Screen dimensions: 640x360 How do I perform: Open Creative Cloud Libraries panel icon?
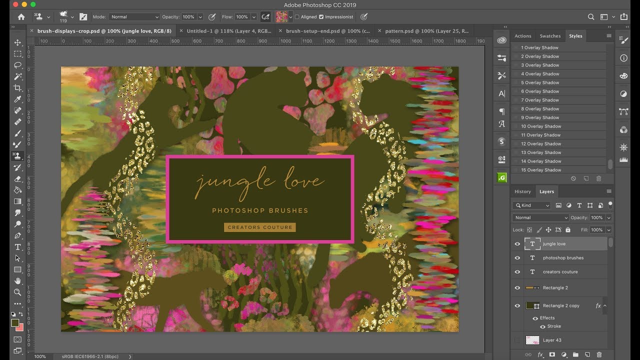[x=501, y=40]
